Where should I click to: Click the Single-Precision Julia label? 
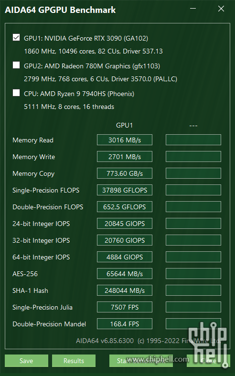click(43, 307)
